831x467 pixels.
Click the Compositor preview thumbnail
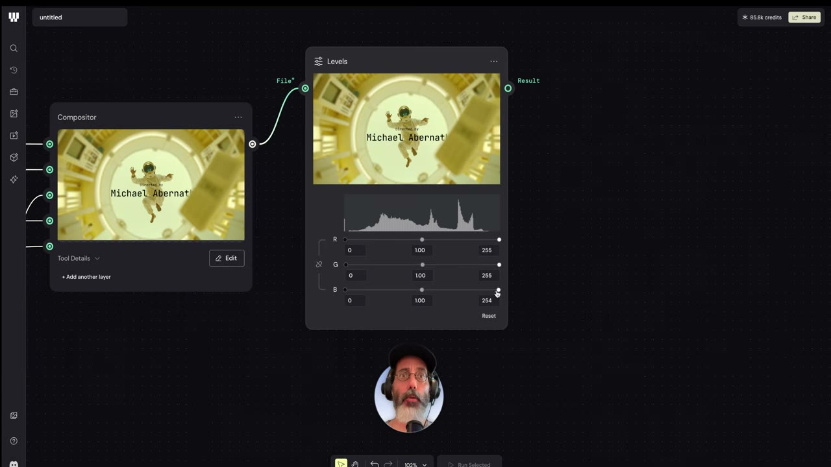(151, 185)
